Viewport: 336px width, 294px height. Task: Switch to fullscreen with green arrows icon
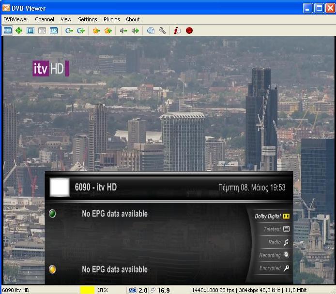(19, 31)
